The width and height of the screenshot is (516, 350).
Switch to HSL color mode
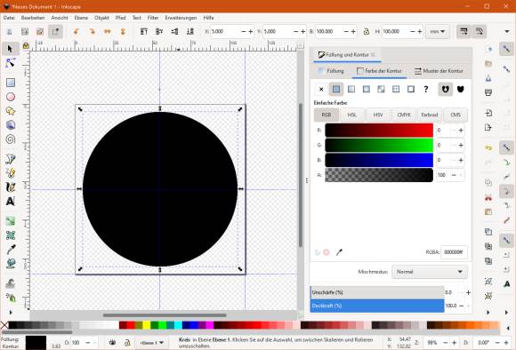click(352, 115)
